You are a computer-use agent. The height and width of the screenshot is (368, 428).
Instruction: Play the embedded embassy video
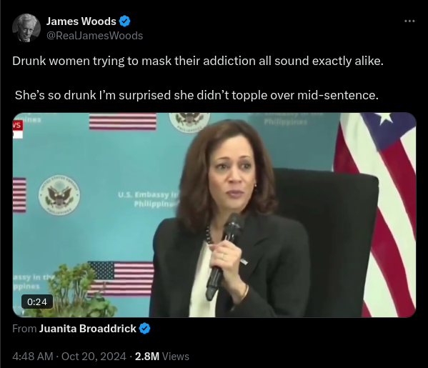point(214,215)
